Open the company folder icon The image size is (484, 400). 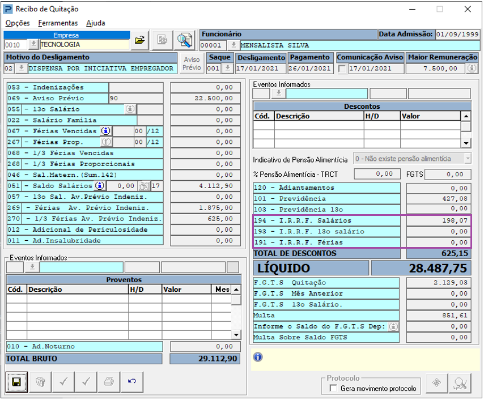pos(140,40)
